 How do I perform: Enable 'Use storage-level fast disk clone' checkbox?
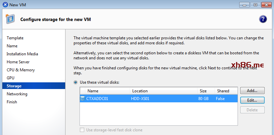tap(82, 130)
